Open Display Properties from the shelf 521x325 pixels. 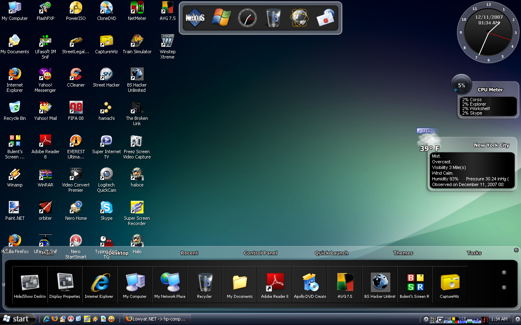click(65, 285)
